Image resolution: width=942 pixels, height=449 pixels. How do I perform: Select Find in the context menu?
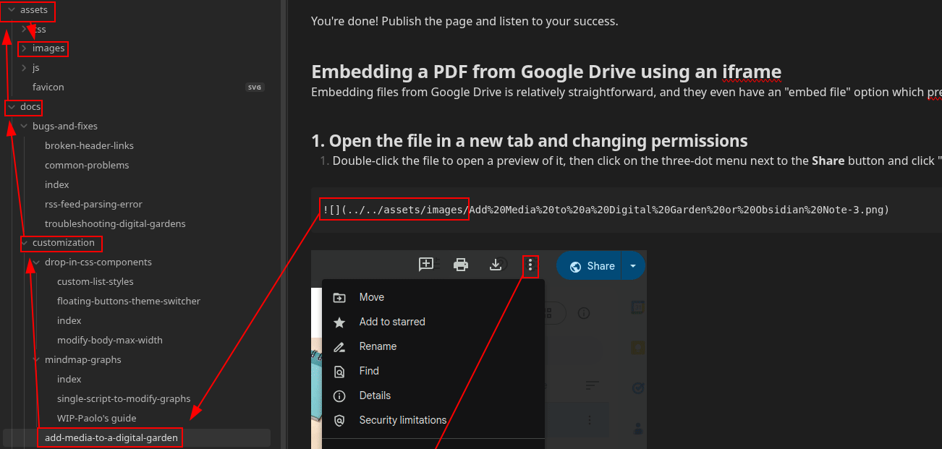tap(369, 371)
